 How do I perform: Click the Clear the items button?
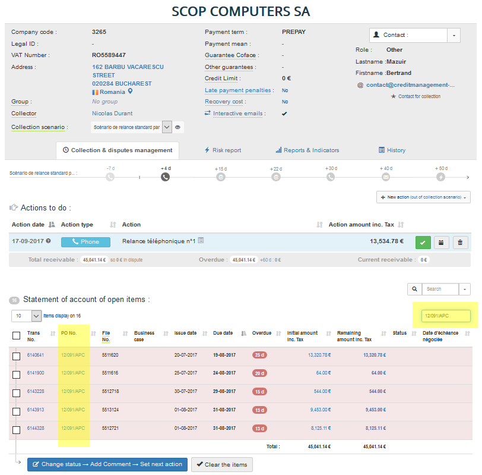[221, 464]
